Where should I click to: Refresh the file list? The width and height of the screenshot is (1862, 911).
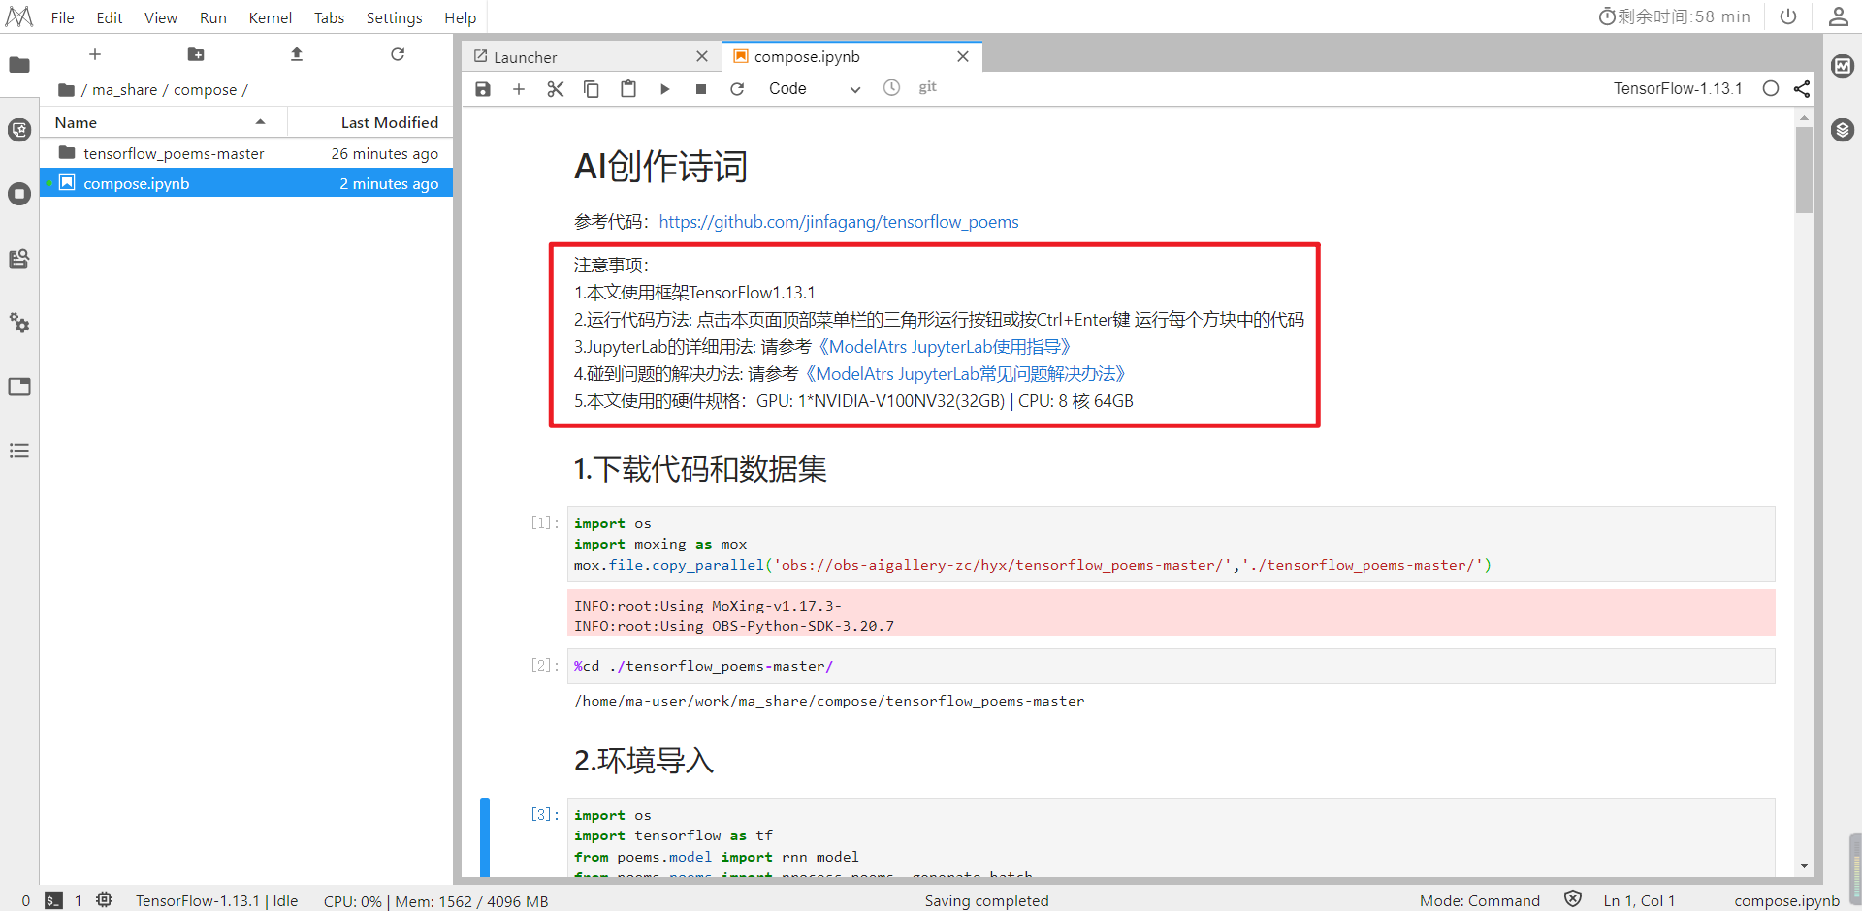[398, 54]
